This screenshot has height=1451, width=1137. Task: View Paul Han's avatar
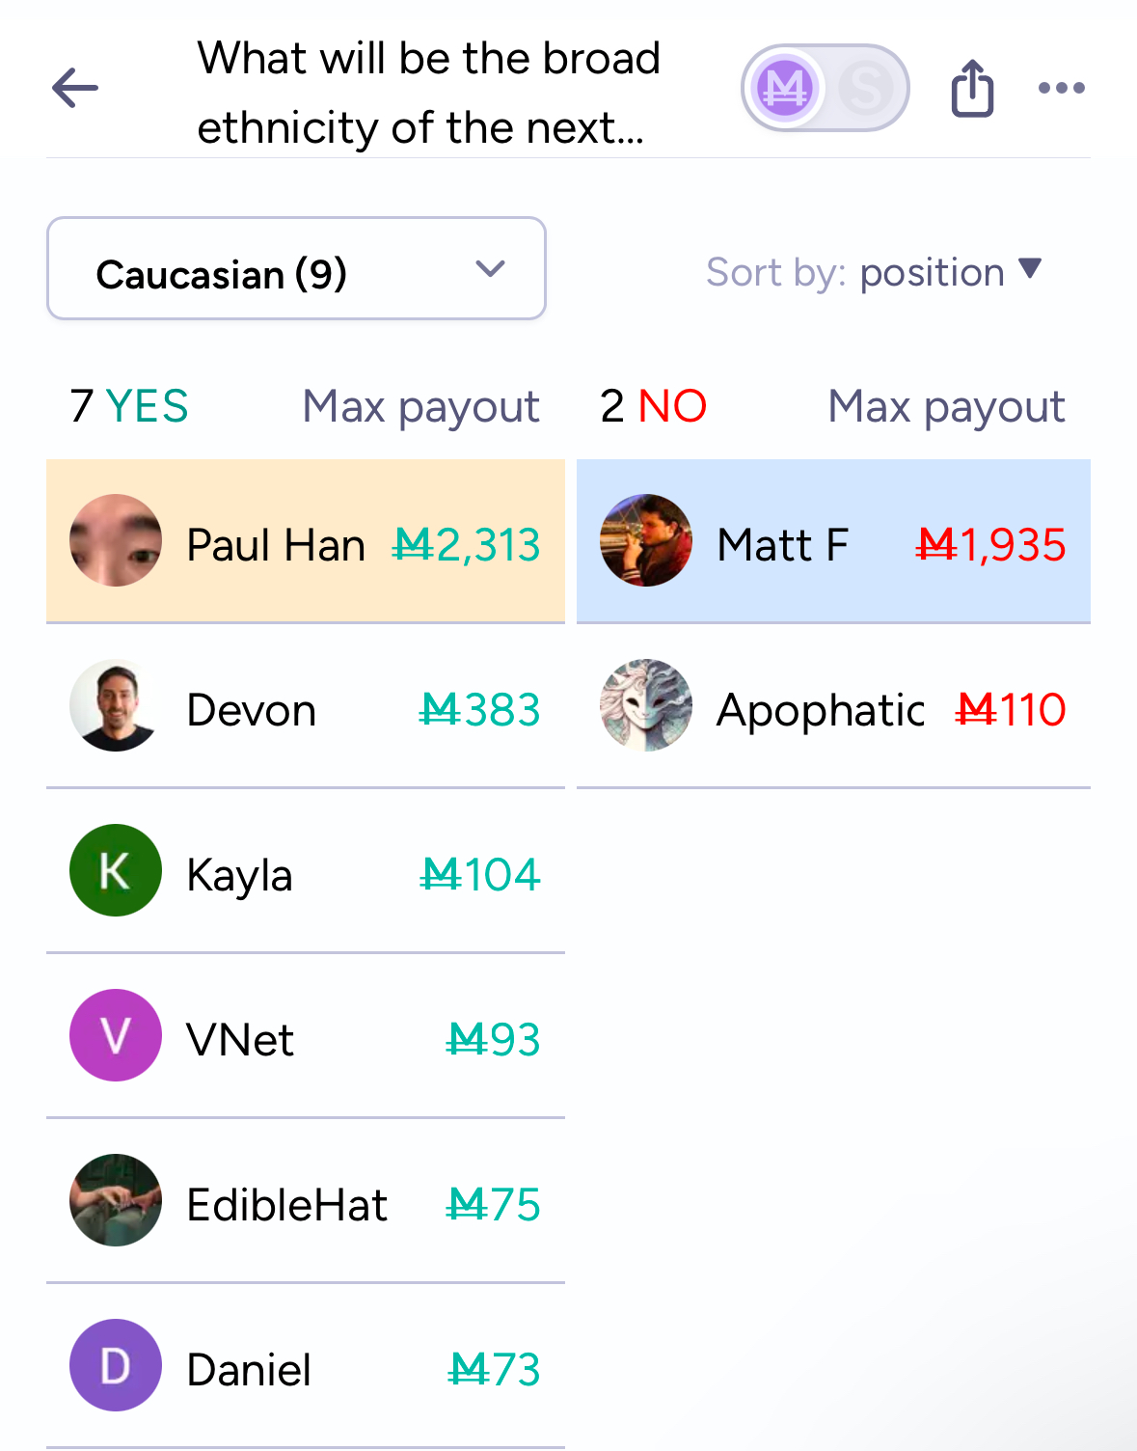point(116,540)
